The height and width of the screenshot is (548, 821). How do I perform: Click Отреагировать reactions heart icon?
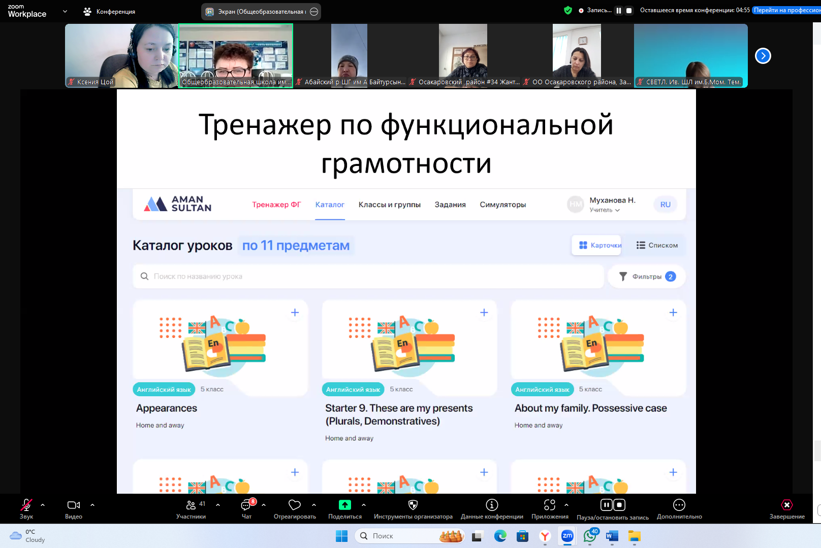[295, 505]
